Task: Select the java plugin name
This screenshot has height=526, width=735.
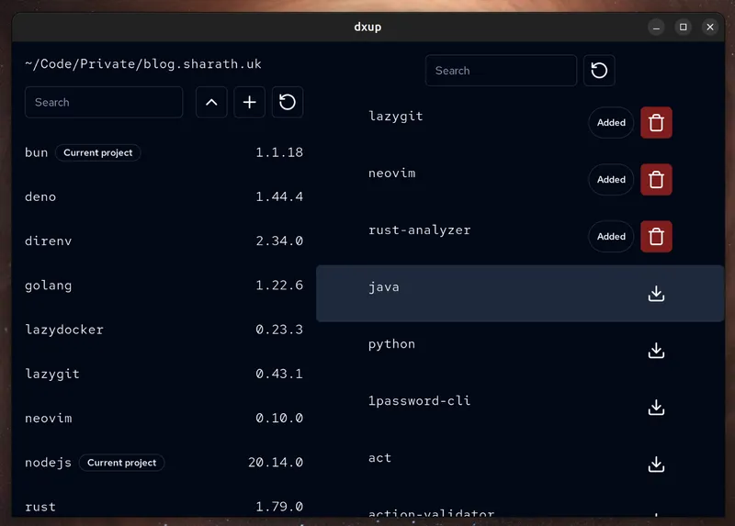Action: tap(384, 287)
